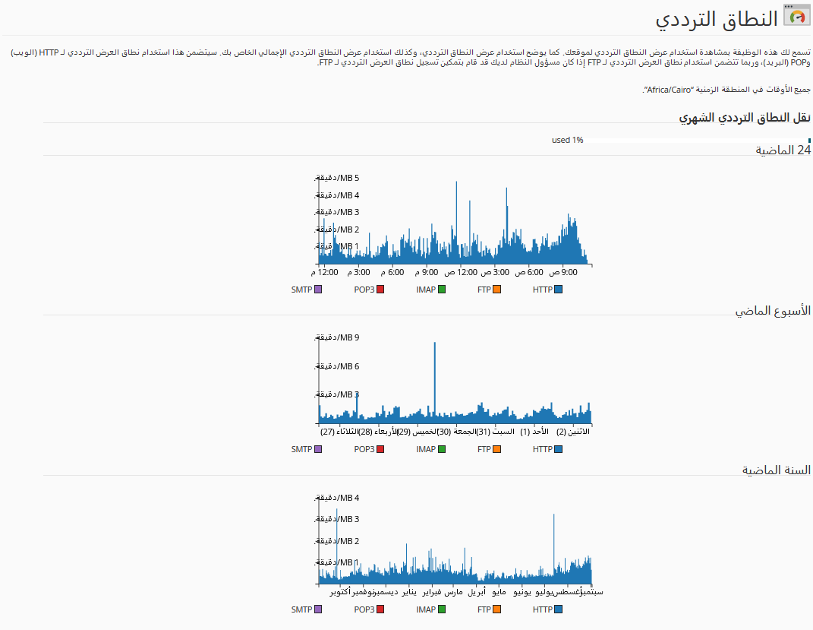
Task: Click the 'الاثنين (2)' day label on the weekly chart
Action: tap(573, 432)
